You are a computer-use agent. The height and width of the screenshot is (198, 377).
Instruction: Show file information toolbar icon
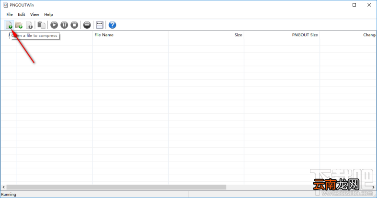(x=29, y=25)
